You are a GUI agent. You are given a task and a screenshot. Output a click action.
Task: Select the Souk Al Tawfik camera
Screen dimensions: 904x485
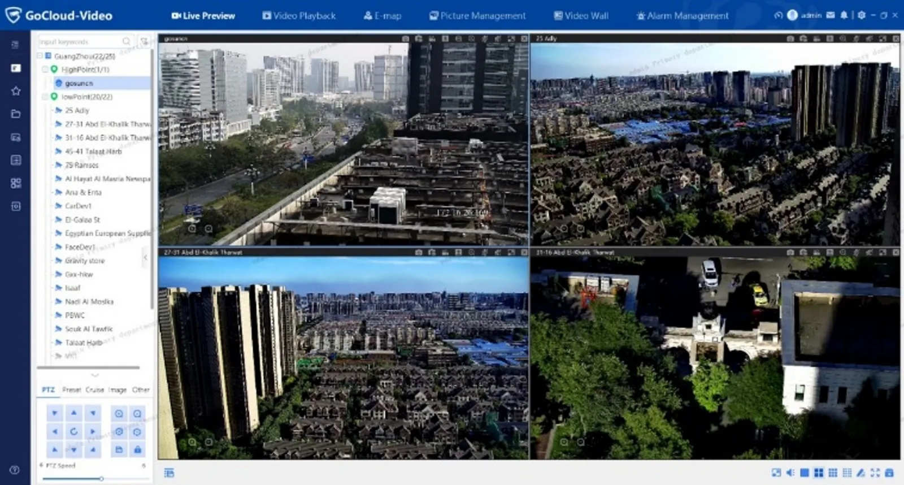[x=89, y=328]
